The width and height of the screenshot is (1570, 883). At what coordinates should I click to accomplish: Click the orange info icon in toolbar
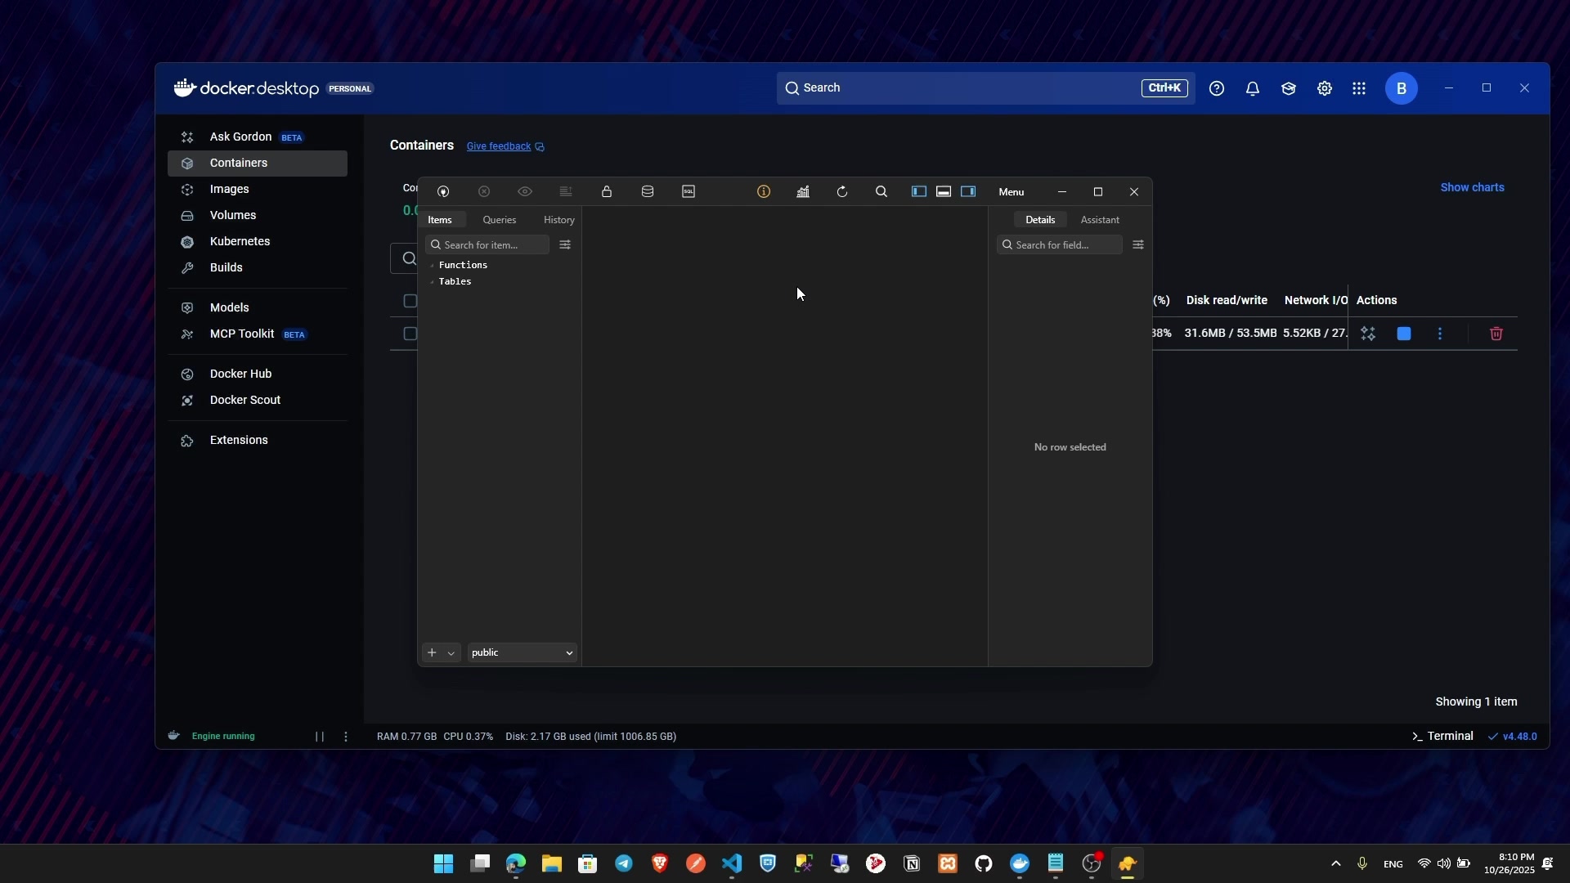(x=764, y=191)
